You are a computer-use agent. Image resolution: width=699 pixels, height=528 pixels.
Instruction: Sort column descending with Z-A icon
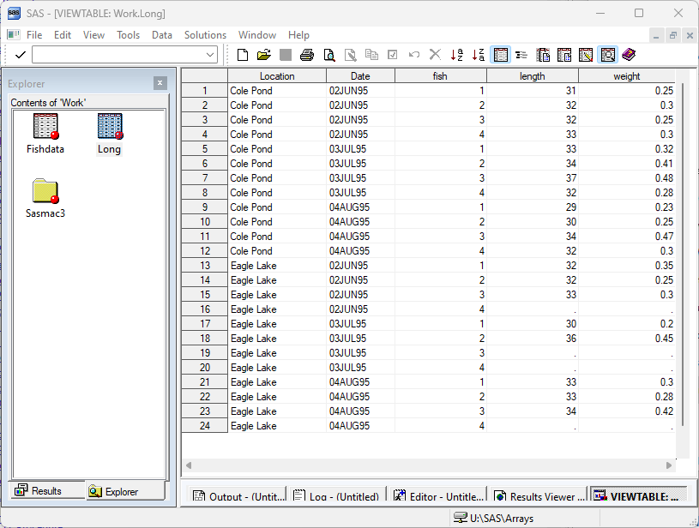pyautogui.click(x=479, y=55)
